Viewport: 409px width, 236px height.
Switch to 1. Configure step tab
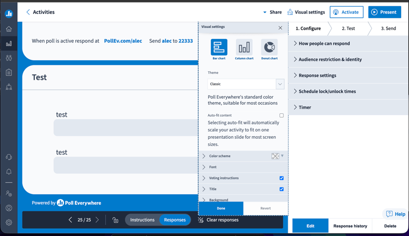(308, 28)
